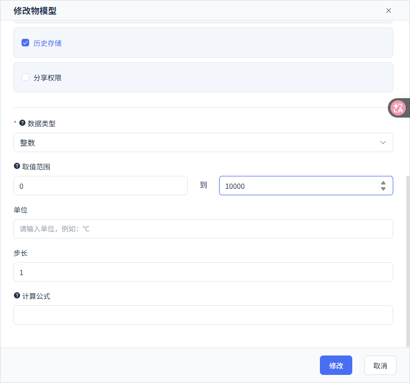Click the 历史存储 label text

[x=47, y=43]
